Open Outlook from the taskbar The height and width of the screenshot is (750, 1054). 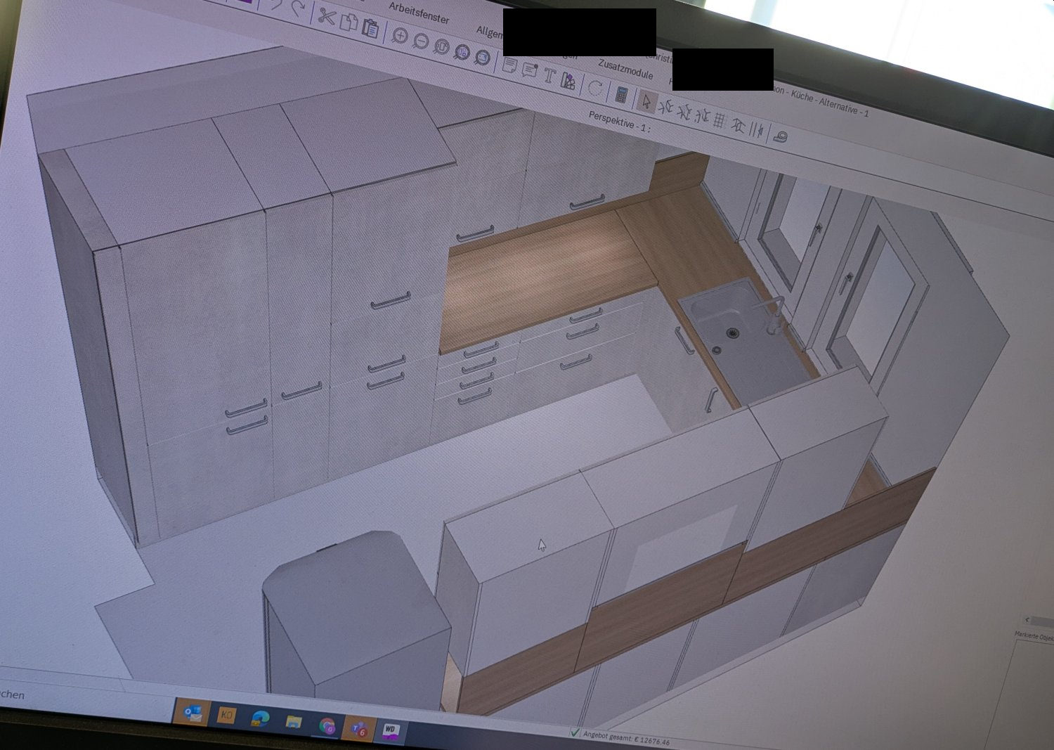[x=192, y=713]
